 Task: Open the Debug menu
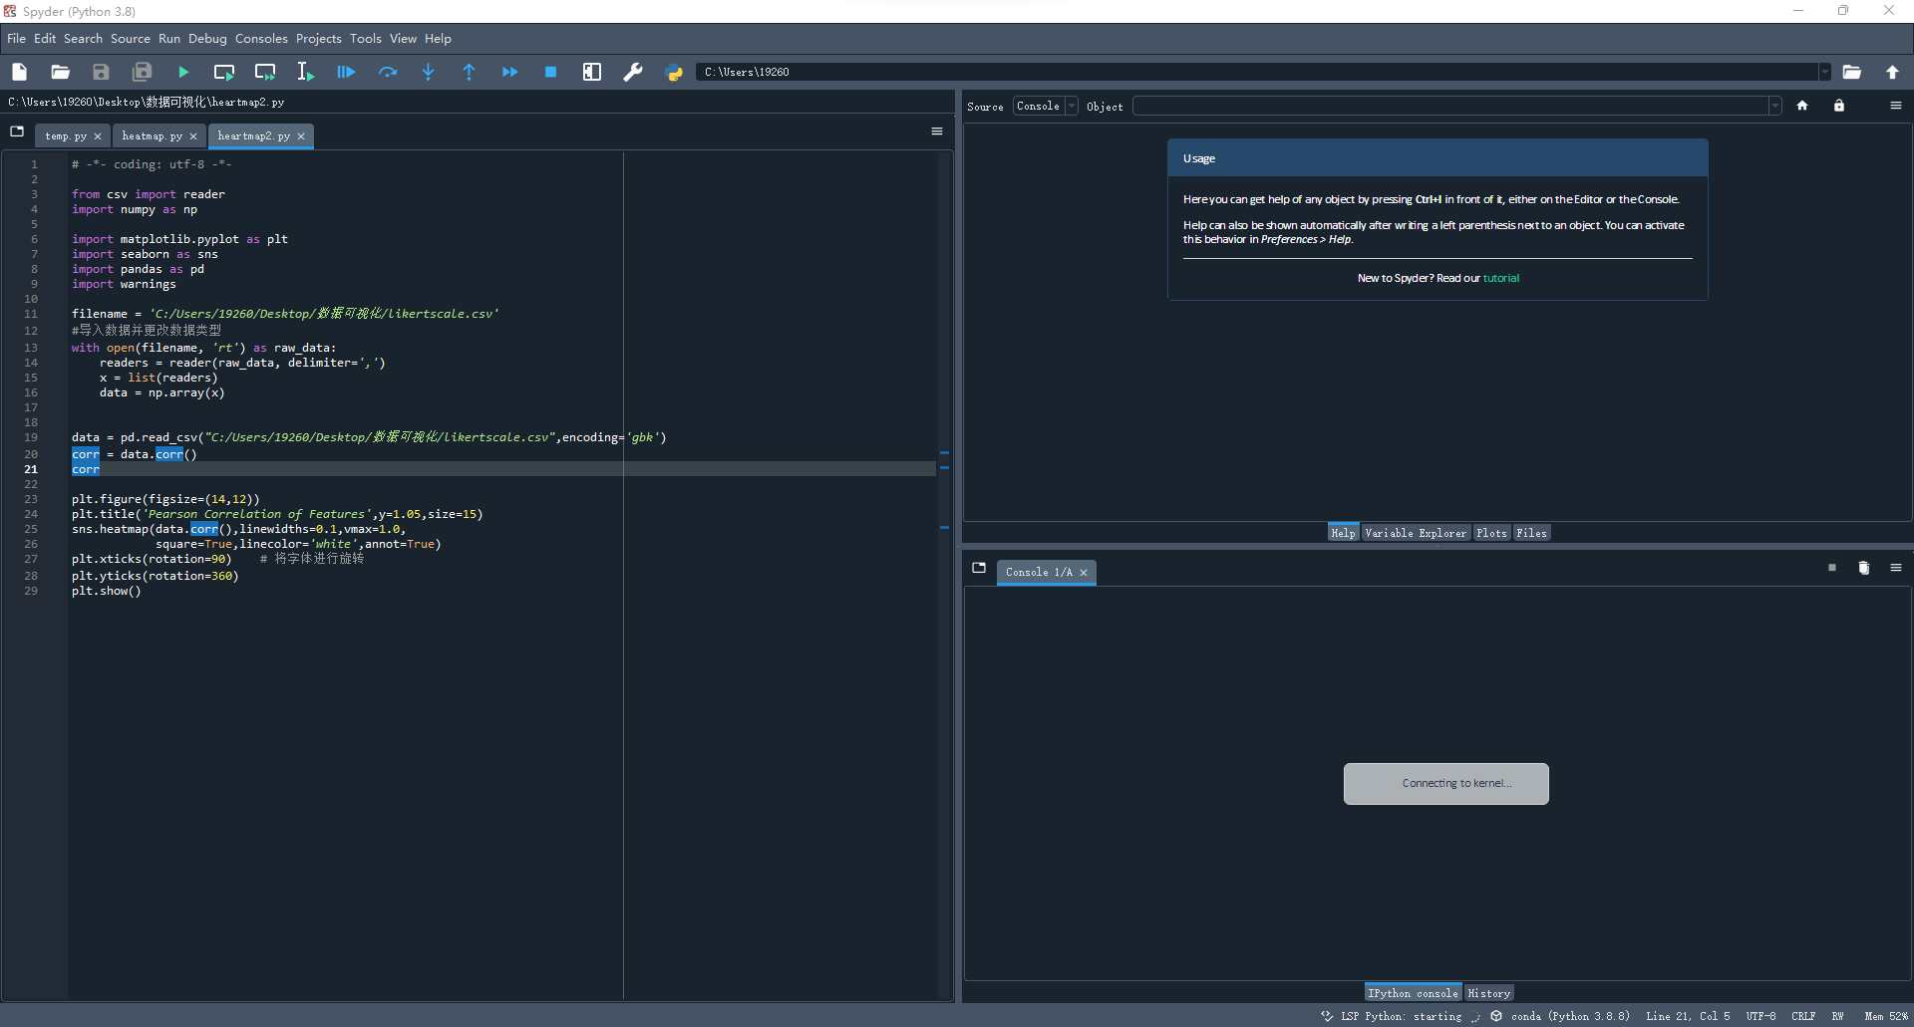click(208, 39)
